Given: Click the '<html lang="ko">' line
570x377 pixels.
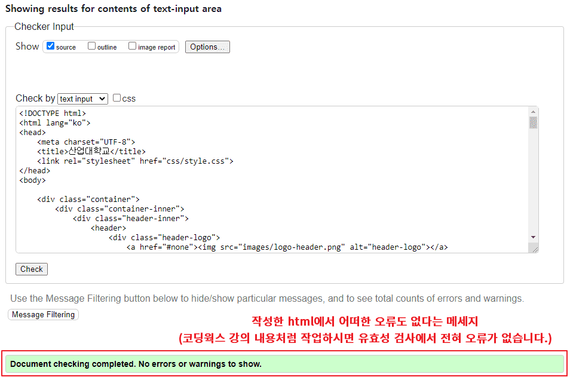Looking at the screenshot, I should 55,123.
